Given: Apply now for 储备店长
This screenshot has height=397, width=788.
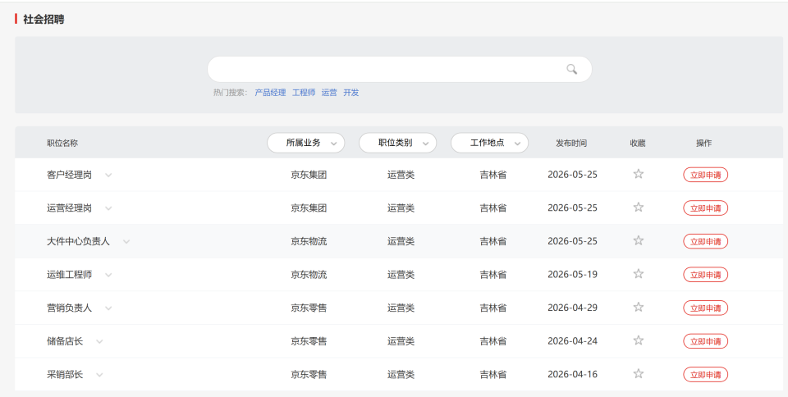Looking at the screenshot, I should click(705, 341).
